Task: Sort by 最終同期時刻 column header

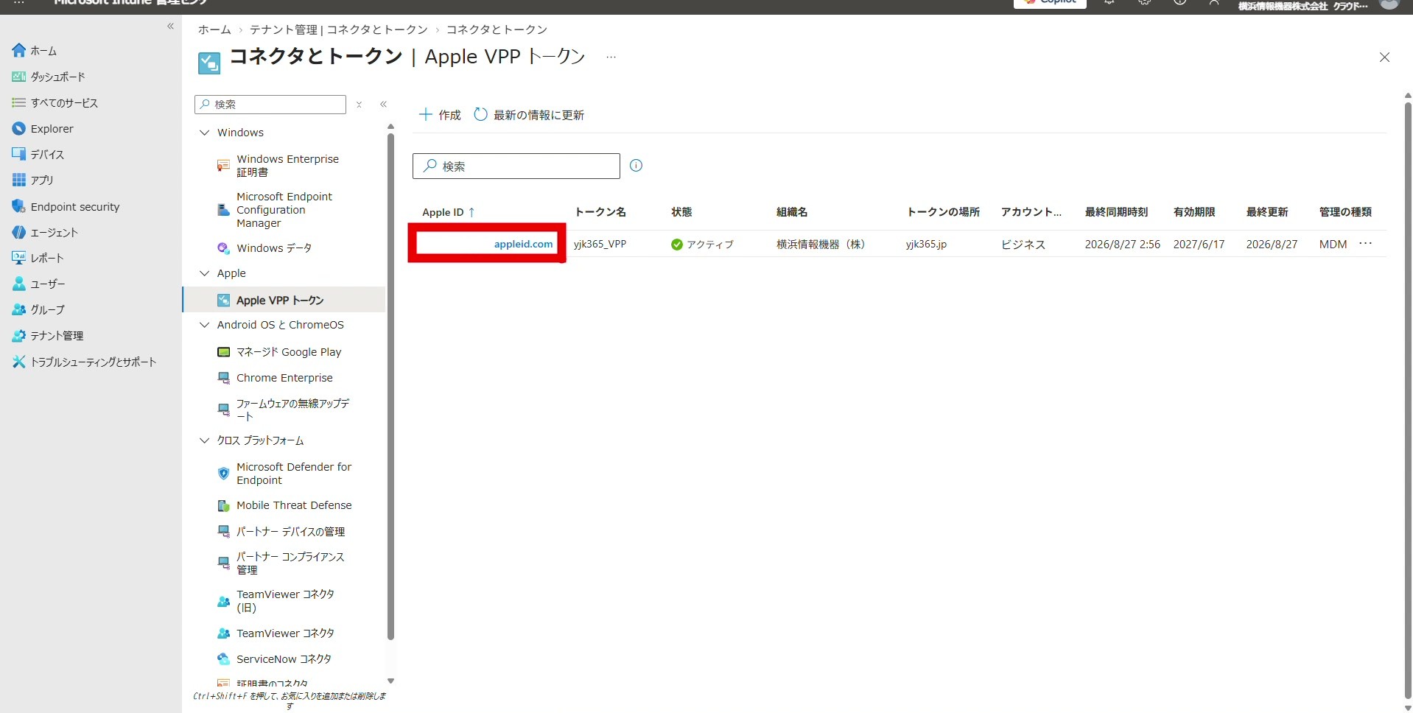Action: [1116, 212]
